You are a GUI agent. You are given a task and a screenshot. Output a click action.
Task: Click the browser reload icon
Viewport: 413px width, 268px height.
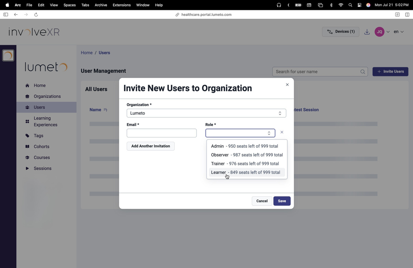tap(36, 15)
